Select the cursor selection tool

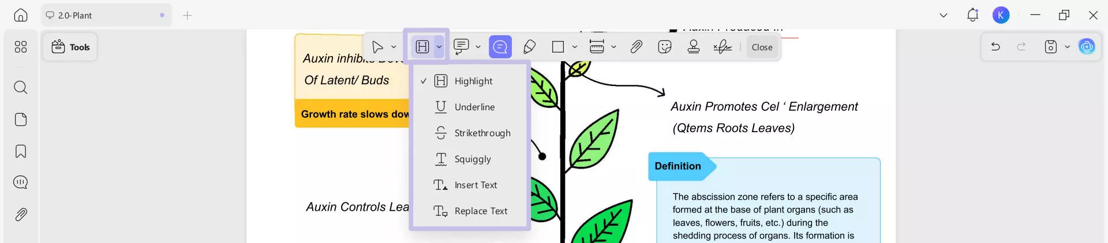click(x=378, y=47)
